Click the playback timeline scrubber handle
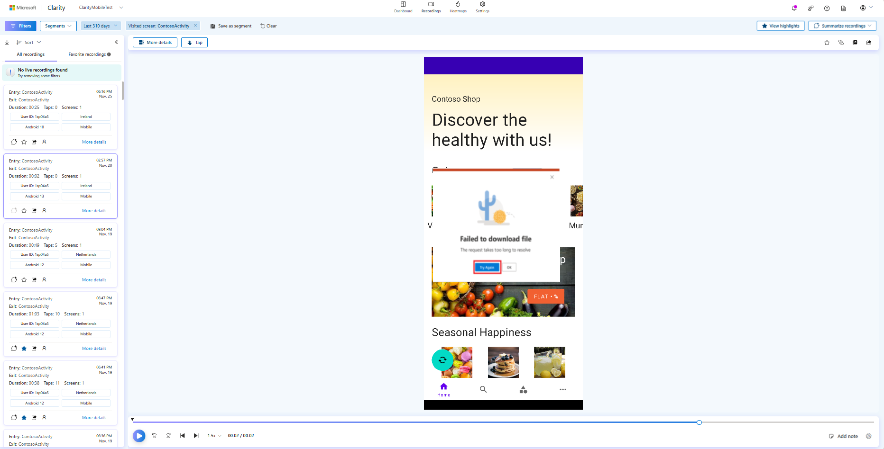 pyautogui.click(x=699, y=422)
